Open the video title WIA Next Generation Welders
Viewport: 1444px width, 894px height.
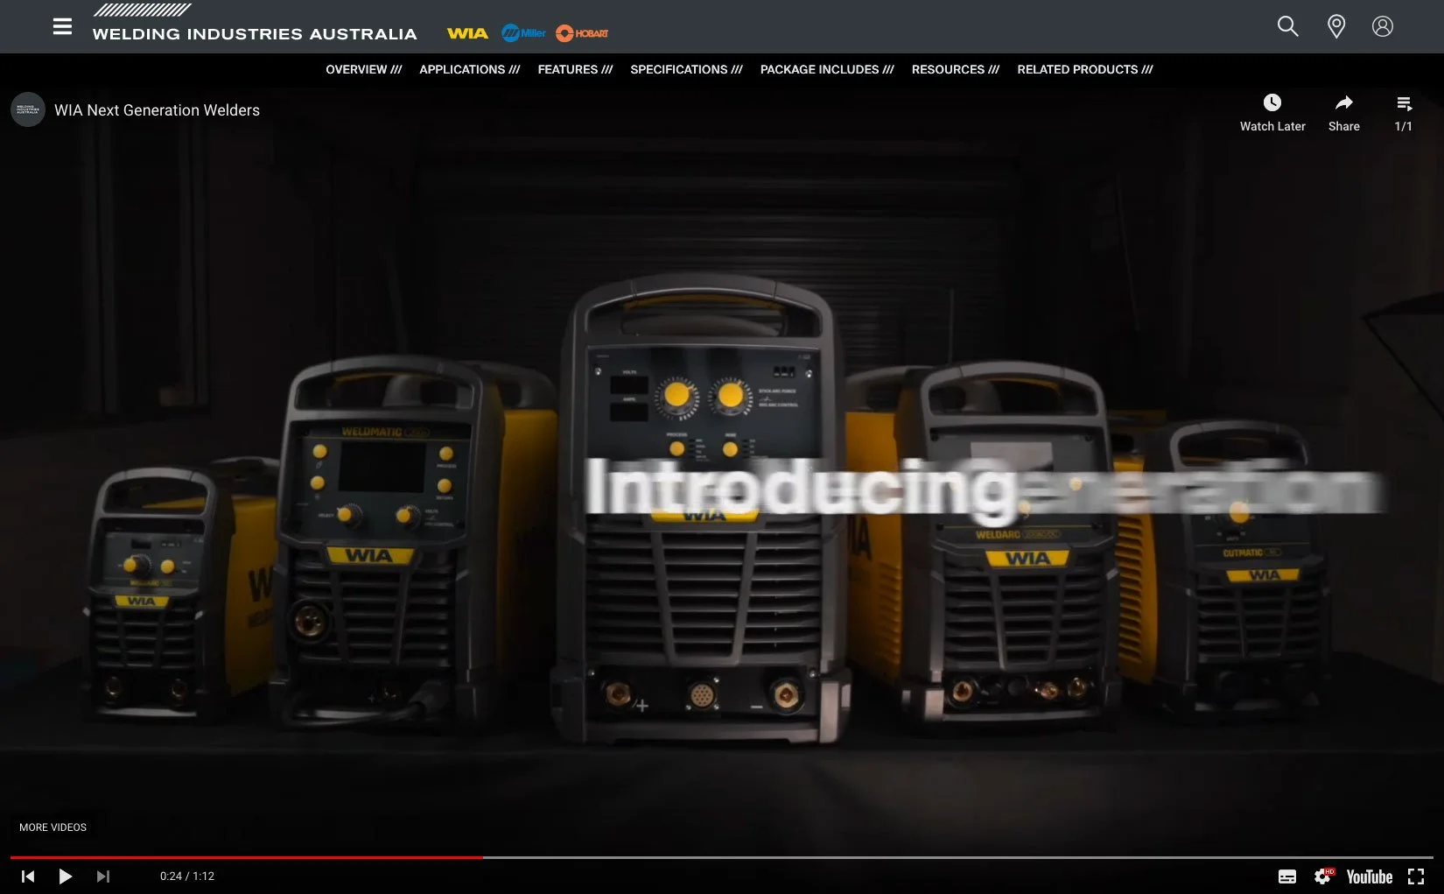tap(157, 110)
